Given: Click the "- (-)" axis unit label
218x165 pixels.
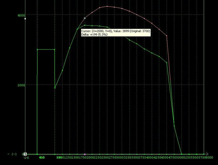Looking at the screenshot, I should (x=12, y=154).
